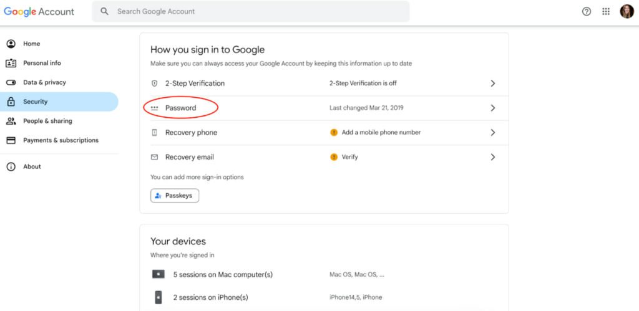Click the Data & privacy toggle icon

(x=11, y=82)
